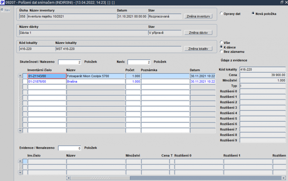Click the Typ field in Údaje z evidence
The height and width of the screenshot is (181, 288).
click(263, 86)
